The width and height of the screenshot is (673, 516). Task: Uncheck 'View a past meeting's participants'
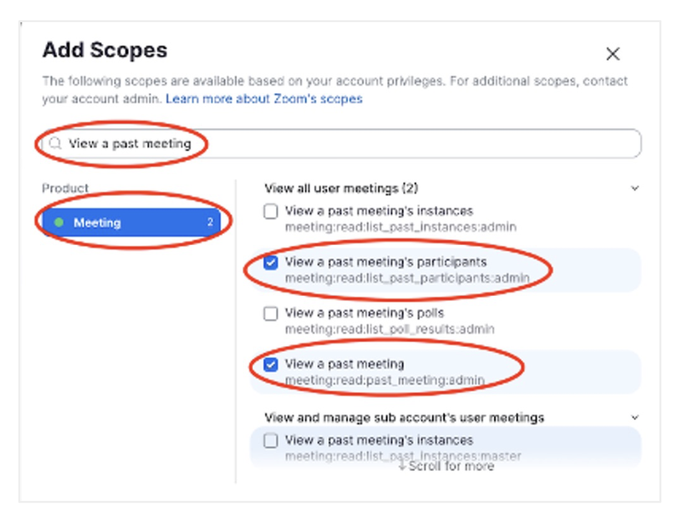tap(271, 263)
